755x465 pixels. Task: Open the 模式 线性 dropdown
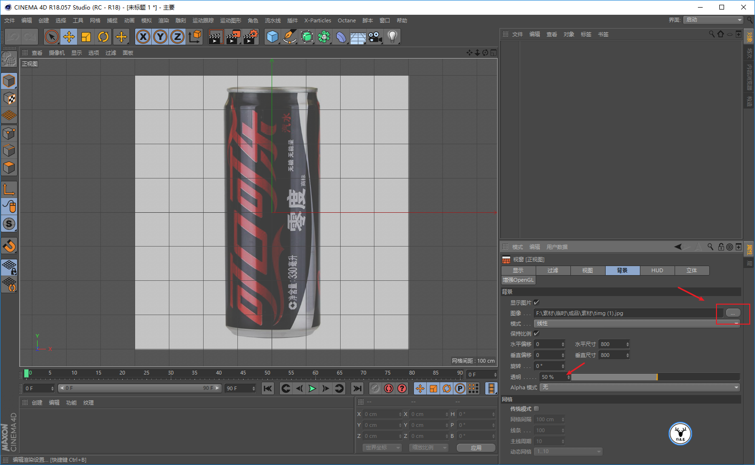click(637, 324)
